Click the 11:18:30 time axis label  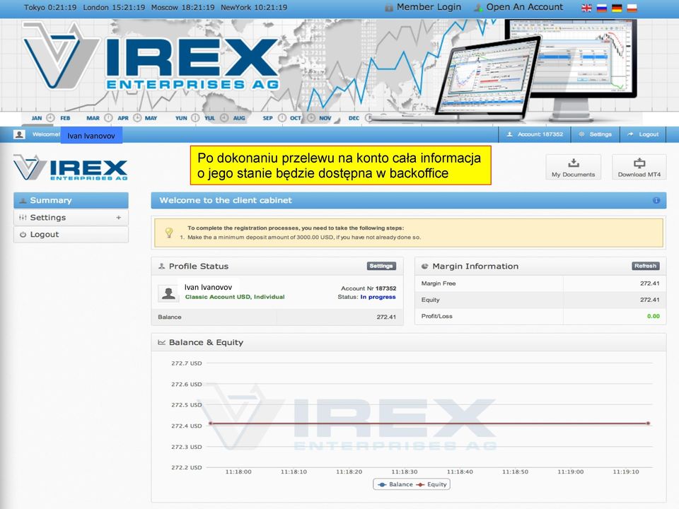[405, 472]
